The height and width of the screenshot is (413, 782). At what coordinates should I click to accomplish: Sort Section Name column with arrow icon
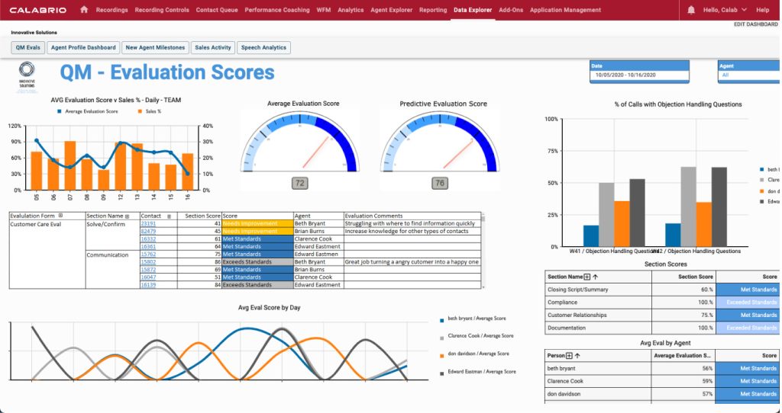tap(595, 277)
